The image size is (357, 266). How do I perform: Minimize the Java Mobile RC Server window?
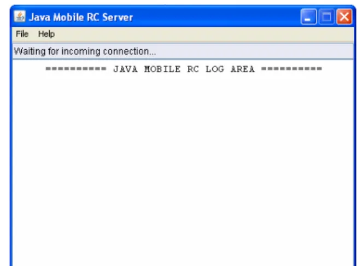coord(308,16)
